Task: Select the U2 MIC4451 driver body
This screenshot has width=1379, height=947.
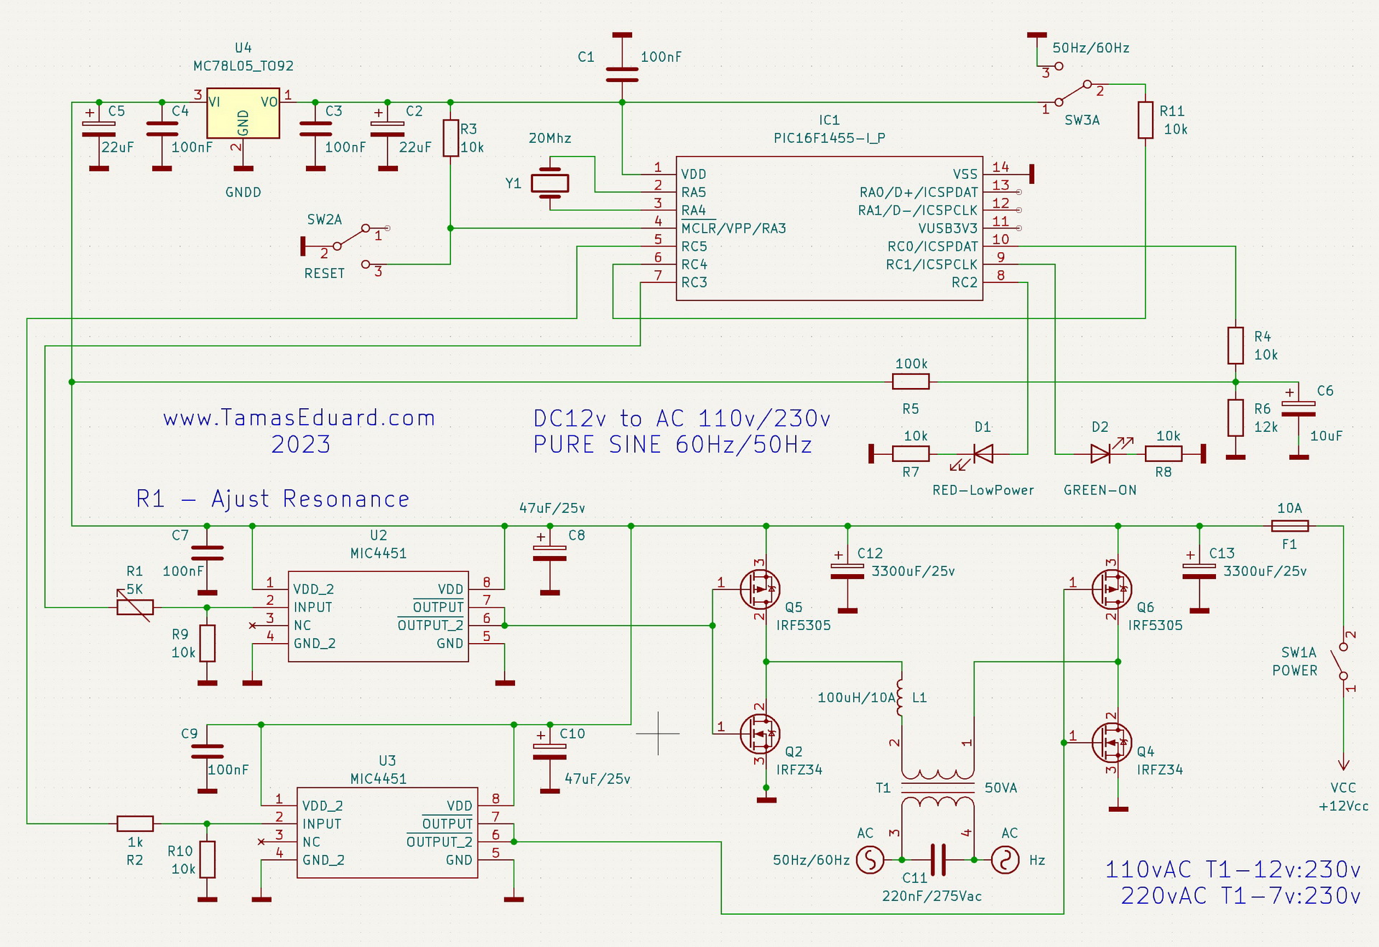Action: [x=378, y=616]
